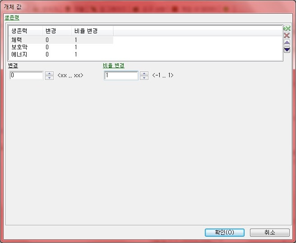Click the 비율 변경 value 1 in the 체력 row

pyautogui.click(x=76, y=40)
